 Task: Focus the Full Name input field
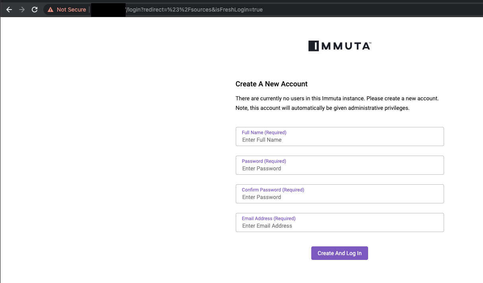tap(339, 137)
